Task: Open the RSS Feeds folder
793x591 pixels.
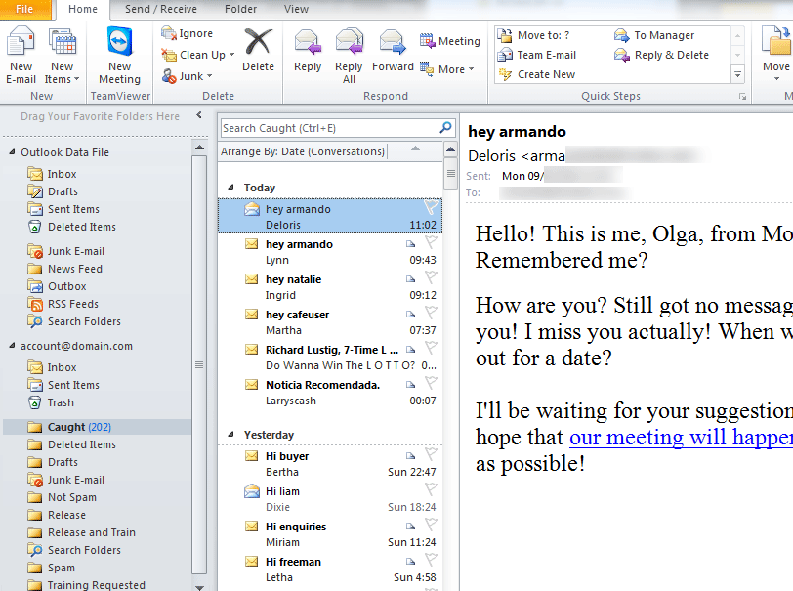Action: [x=63, y=304]
